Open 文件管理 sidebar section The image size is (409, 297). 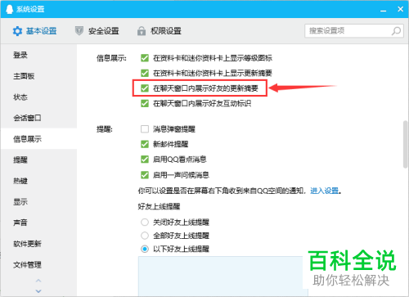(38, 265)
